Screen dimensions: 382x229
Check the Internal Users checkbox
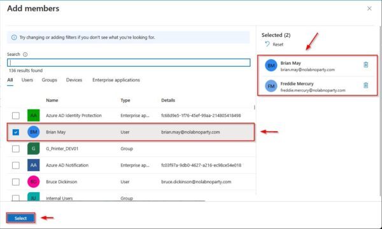point(16,198)
